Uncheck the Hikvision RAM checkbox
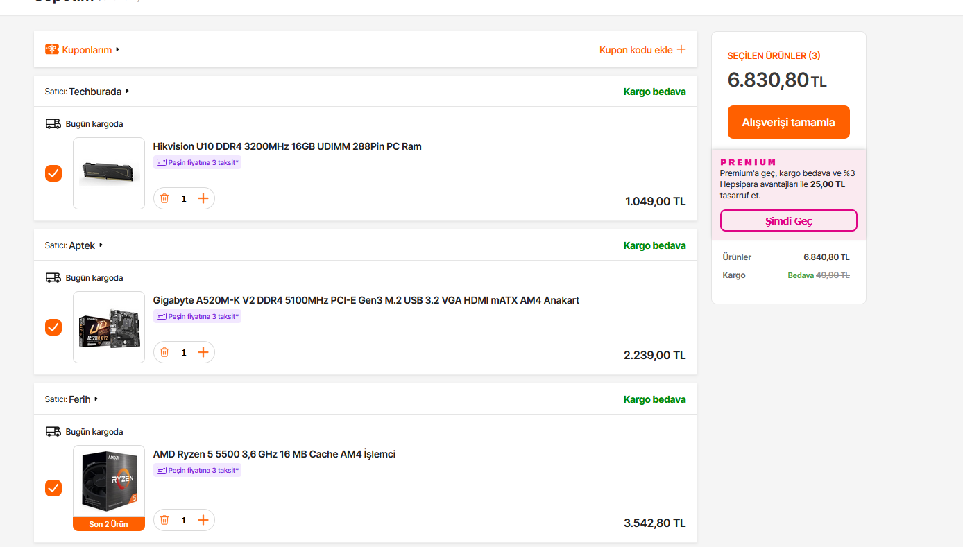The image size is (963, 547). (53, 173)
